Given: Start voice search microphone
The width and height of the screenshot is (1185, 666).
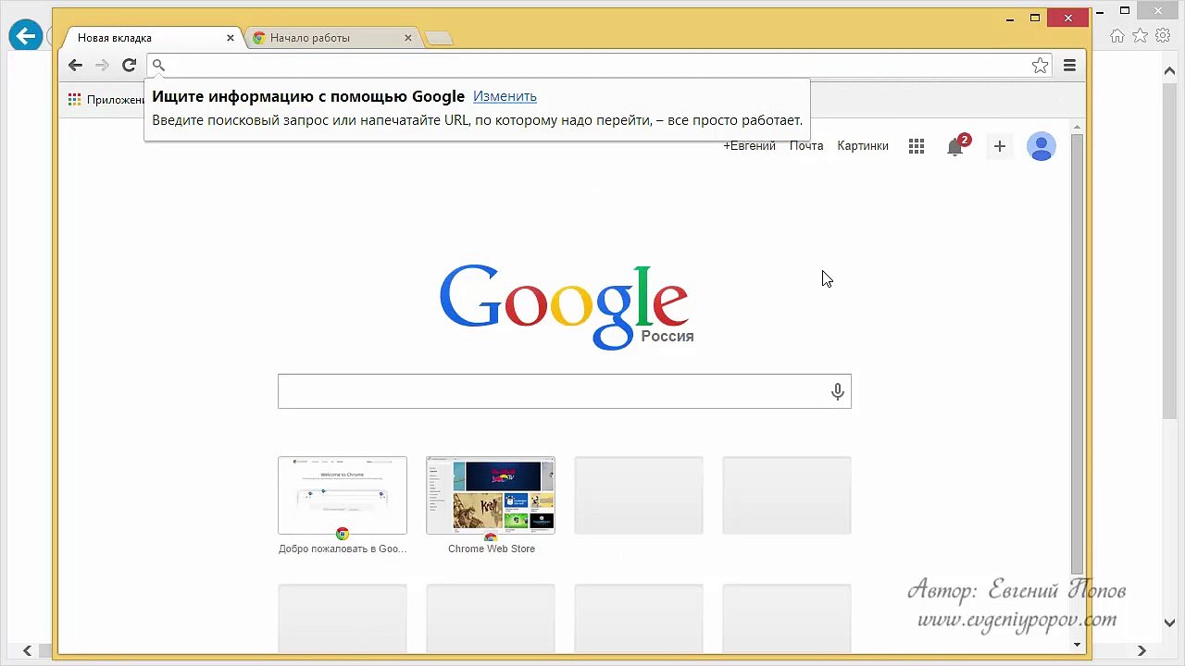Looking at the screenshot, I should [837, 391].
